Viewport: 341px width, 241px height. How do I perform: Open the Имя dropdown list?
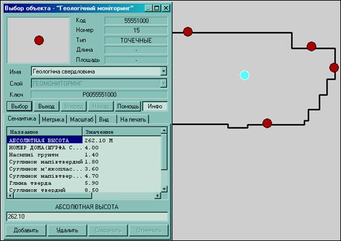(163, 71)
